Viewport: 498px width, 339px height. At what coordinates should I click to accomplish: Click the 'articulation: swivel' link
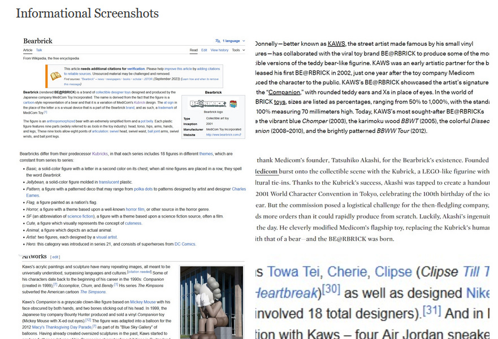[x=106, y=132]
